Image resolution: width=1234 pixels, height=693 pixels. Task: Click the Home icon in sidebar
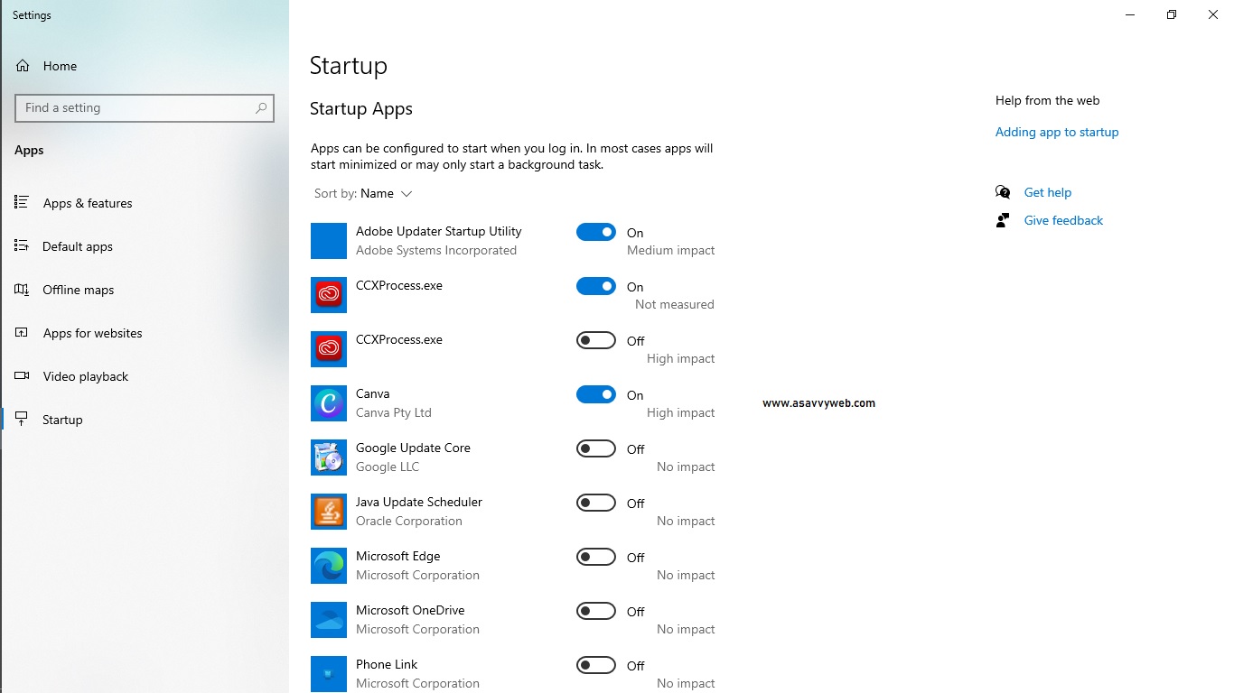(23, 66)
